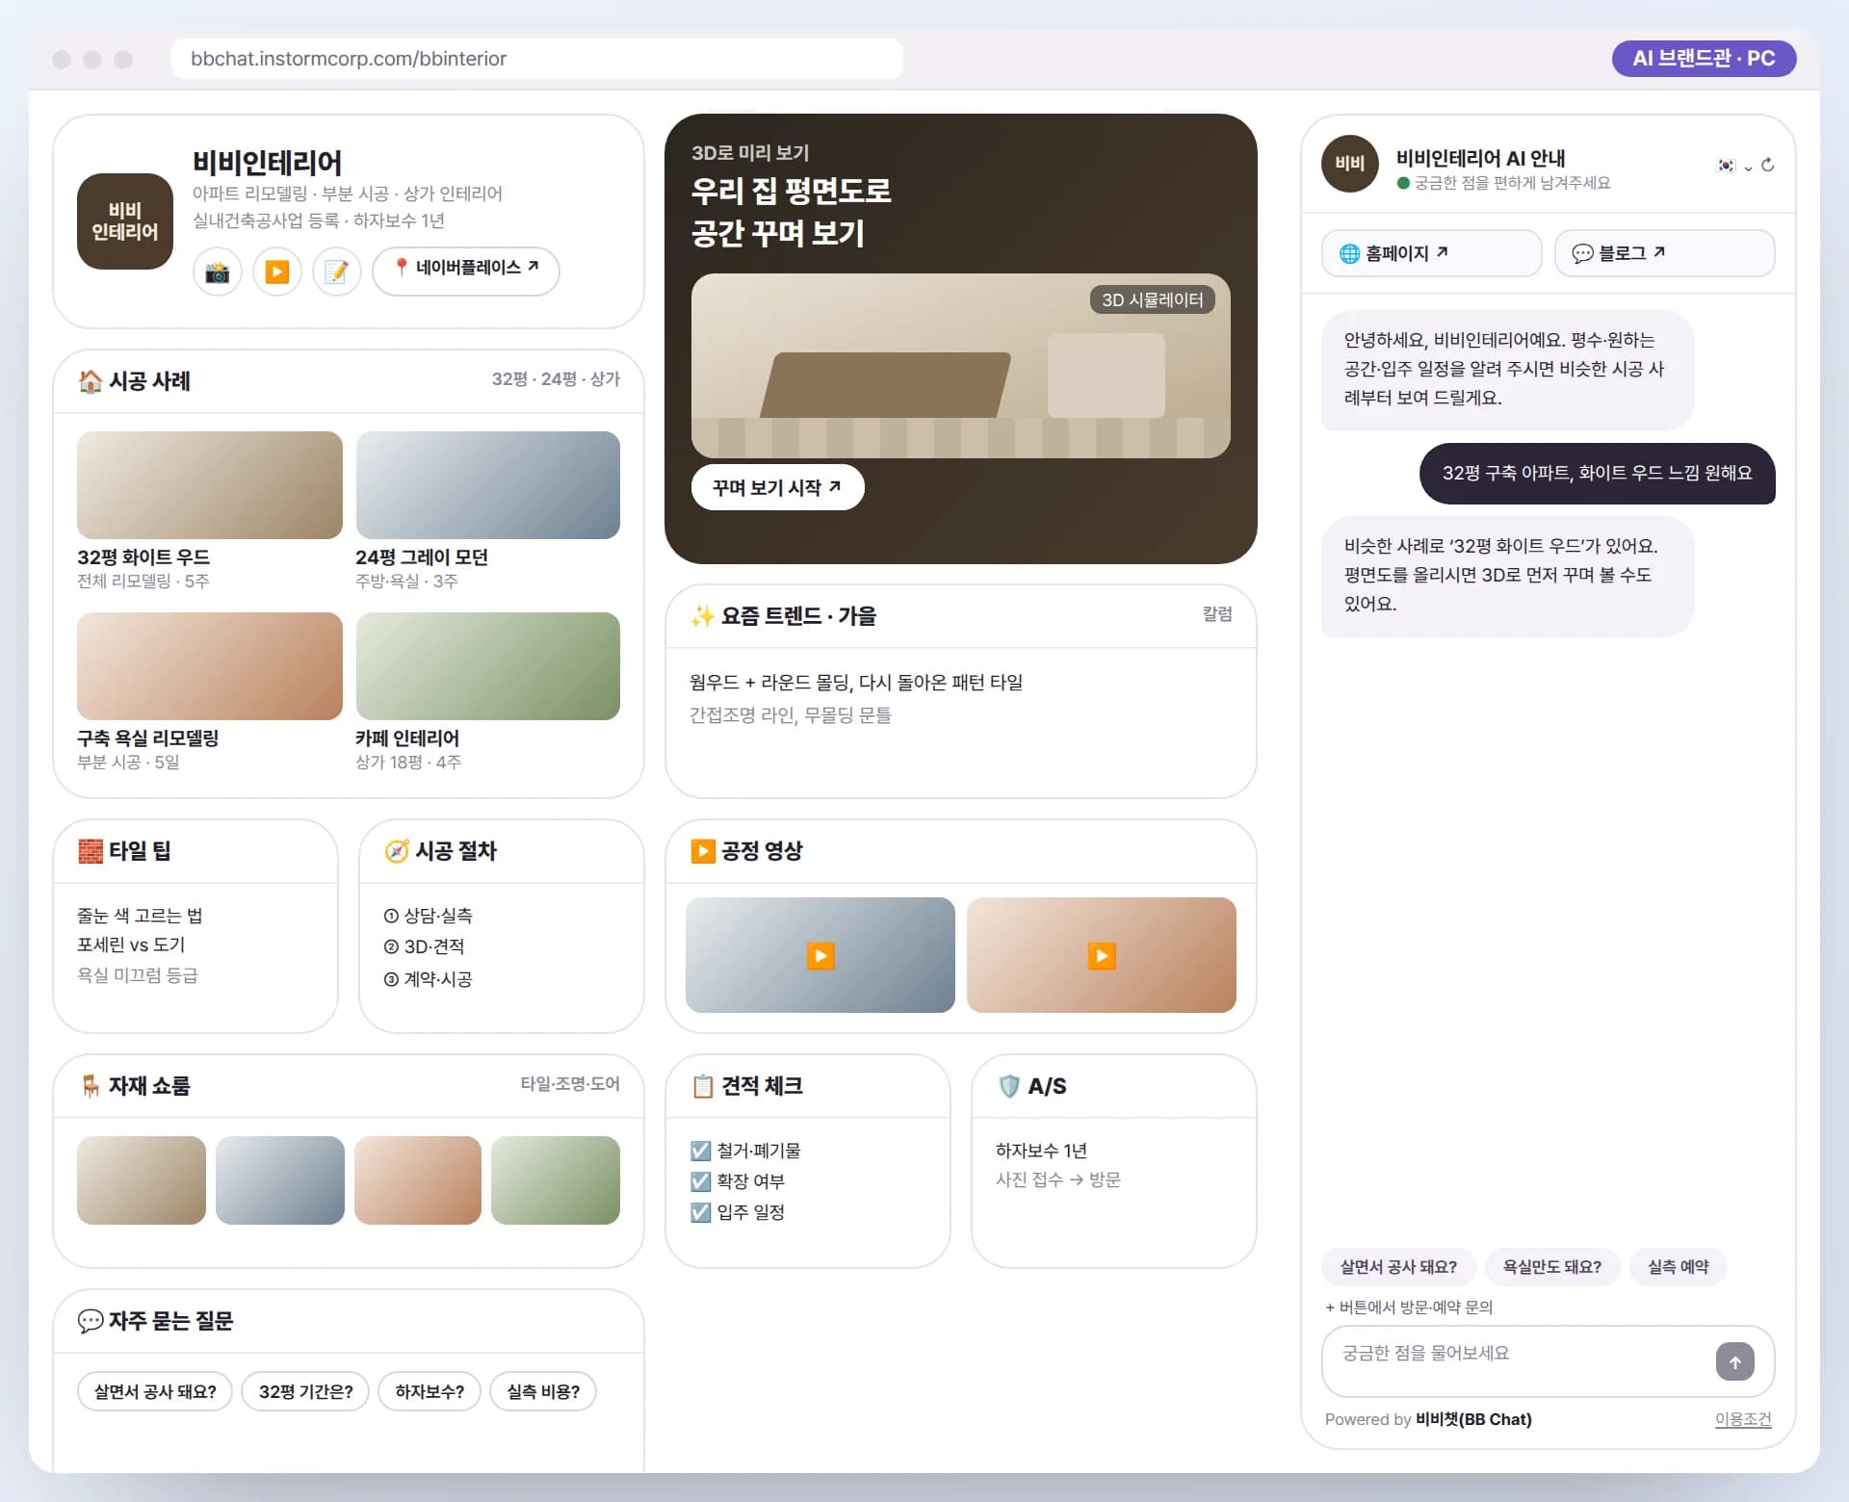
Task: Refresh the chat with reload icon
Action: (1768, 166)
